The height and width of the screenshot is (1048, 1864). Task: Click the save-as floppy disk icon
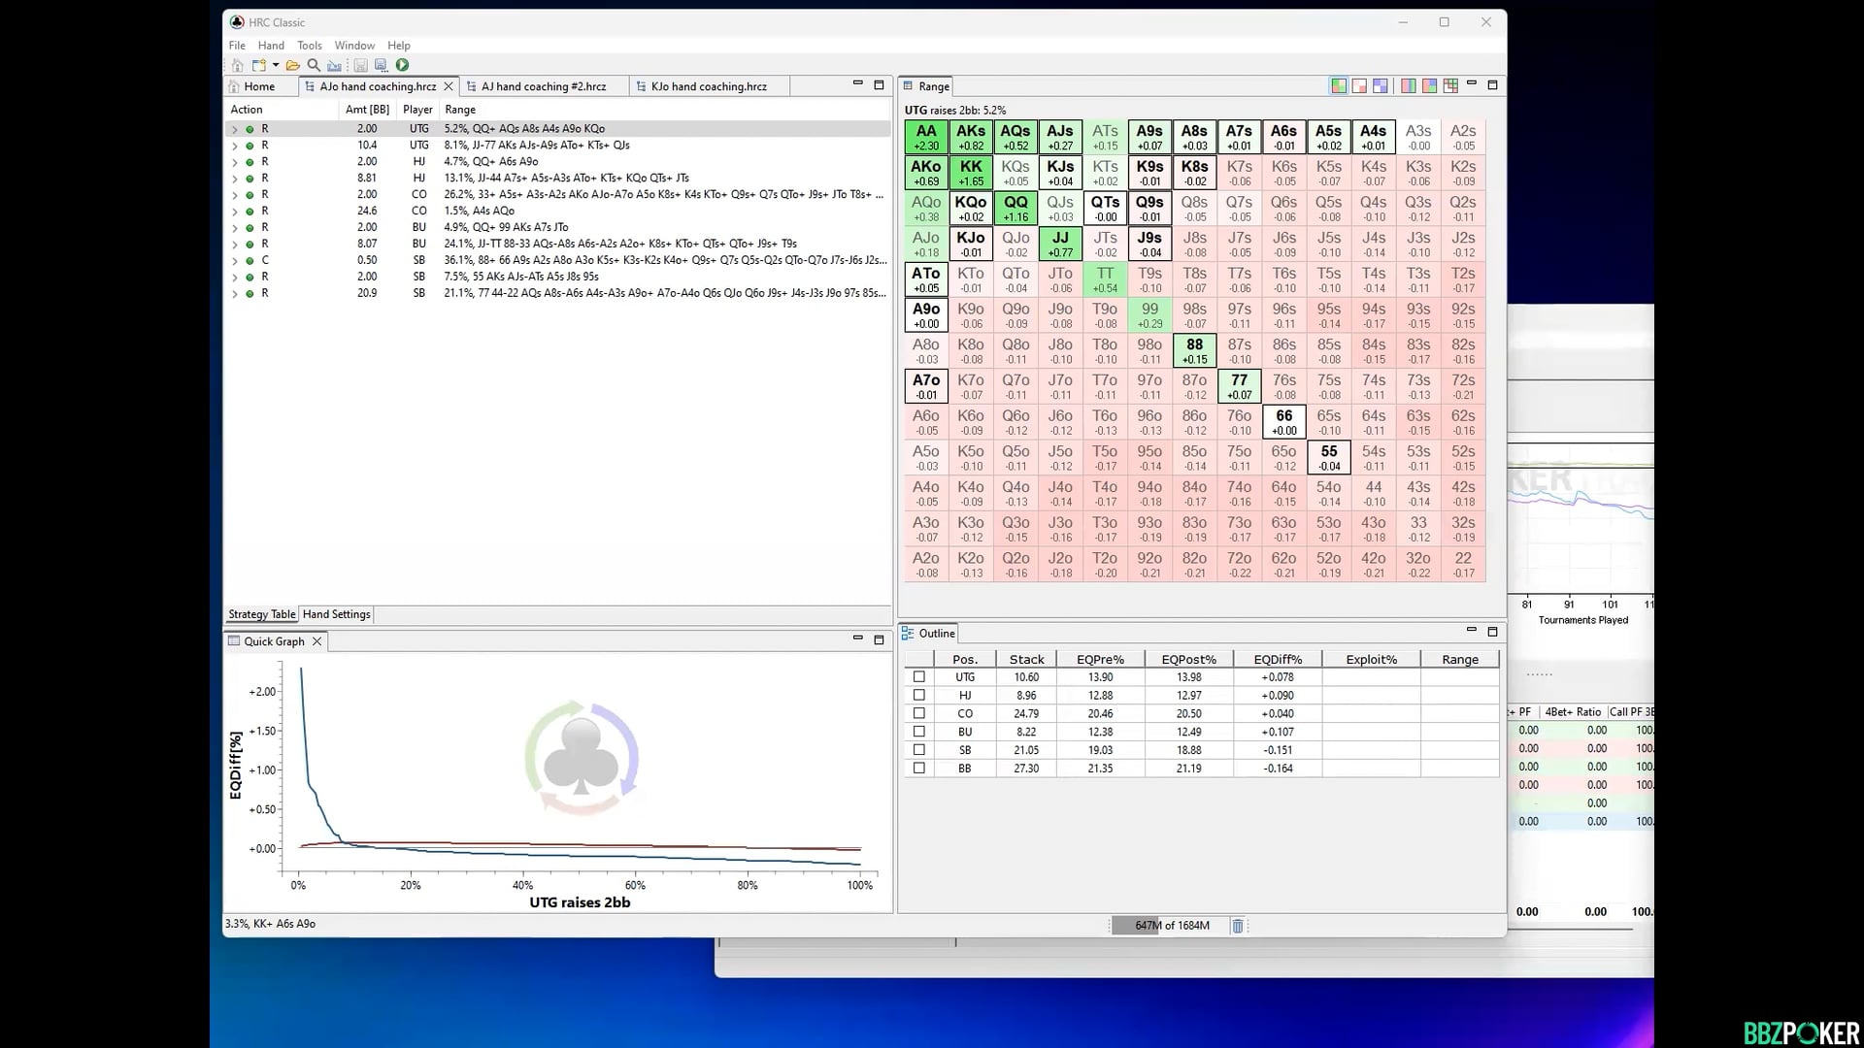click(381, 65)
